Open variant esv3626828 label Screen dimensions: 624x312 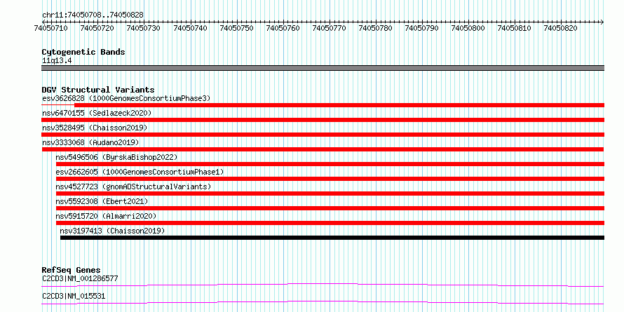(126, 98)
